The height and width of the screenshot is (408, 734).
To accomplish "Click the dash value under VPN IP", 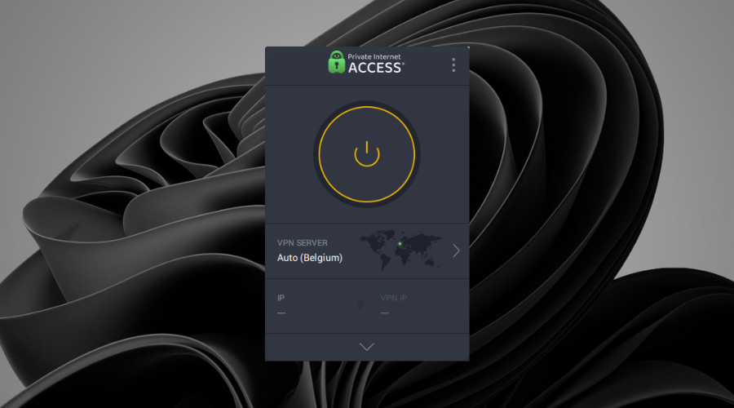I will (x=385, y=313).
